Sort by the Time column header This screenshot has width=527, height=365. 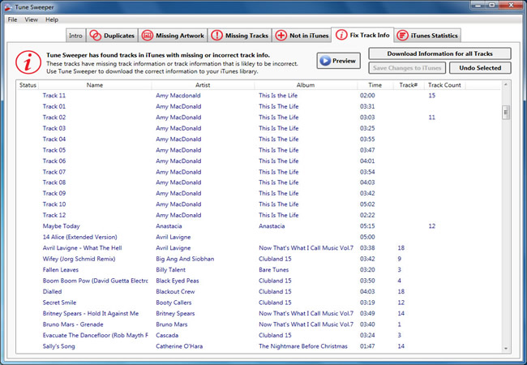pyautogui.click(x=375, y=85)
